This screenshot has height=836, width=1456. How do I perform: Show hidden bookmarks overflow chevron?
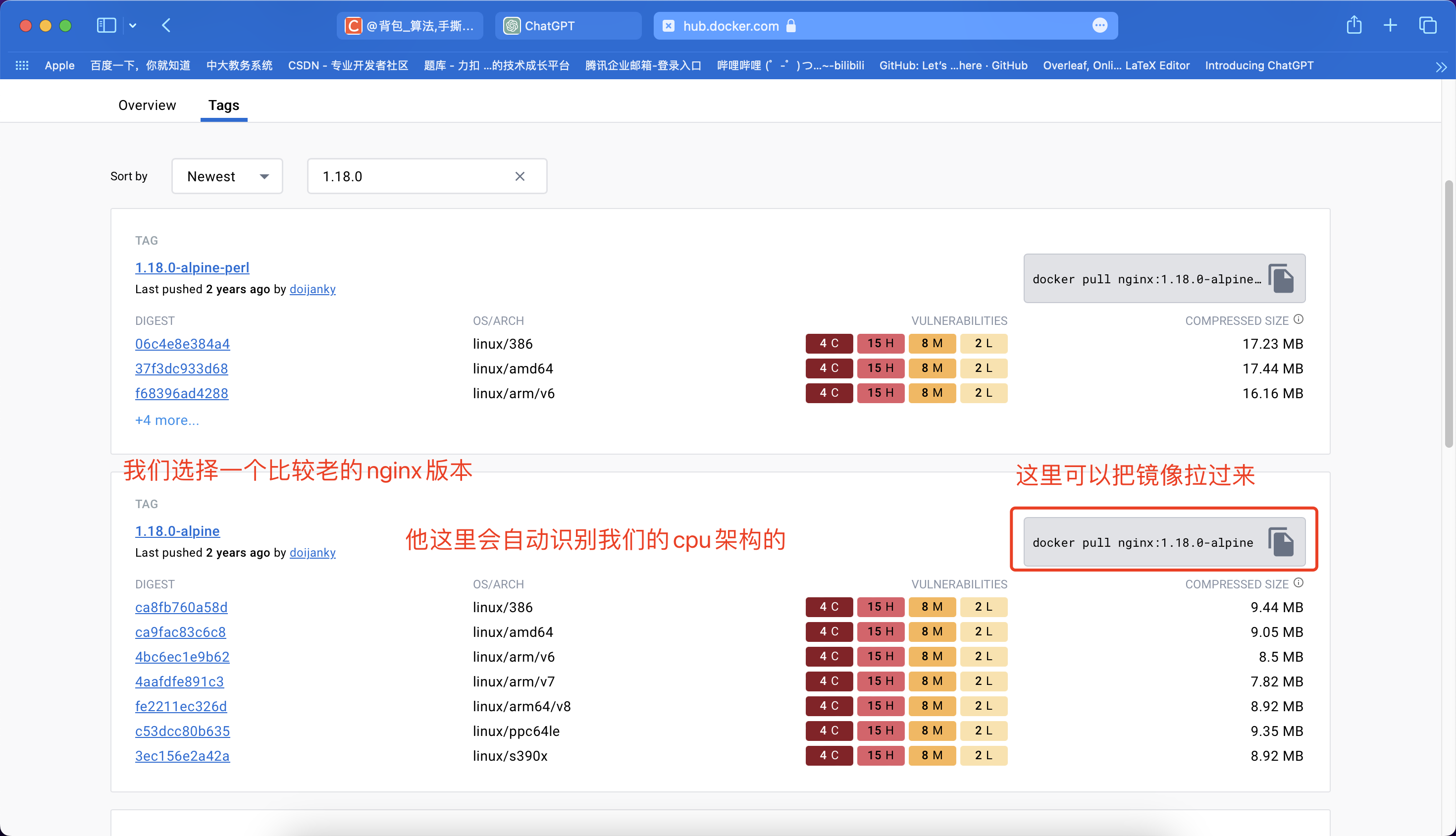pos(1441,66)
